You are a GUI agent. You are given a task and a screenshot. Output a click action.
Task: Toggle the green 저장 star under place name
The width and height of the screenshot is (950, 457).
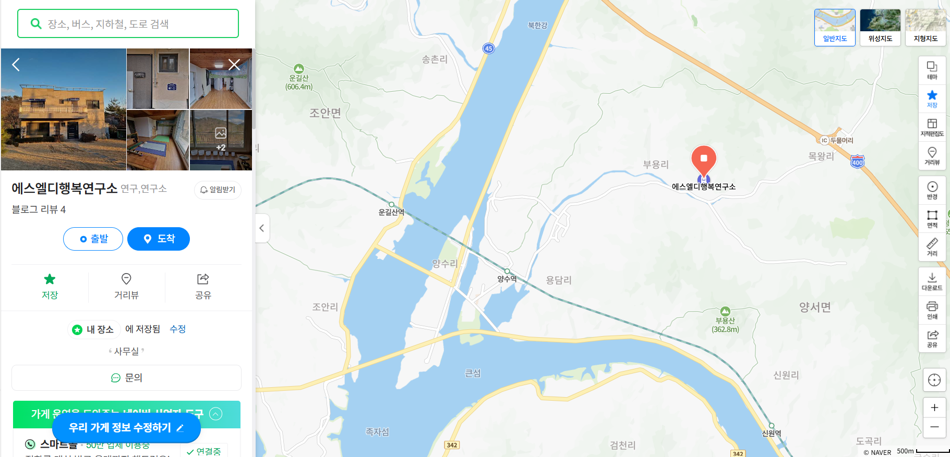[50, 286]
